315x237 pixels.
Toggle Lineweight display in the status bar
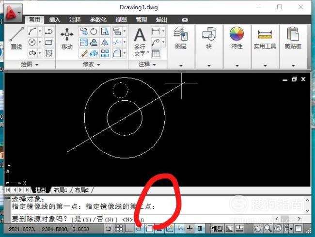click(189, 228)
